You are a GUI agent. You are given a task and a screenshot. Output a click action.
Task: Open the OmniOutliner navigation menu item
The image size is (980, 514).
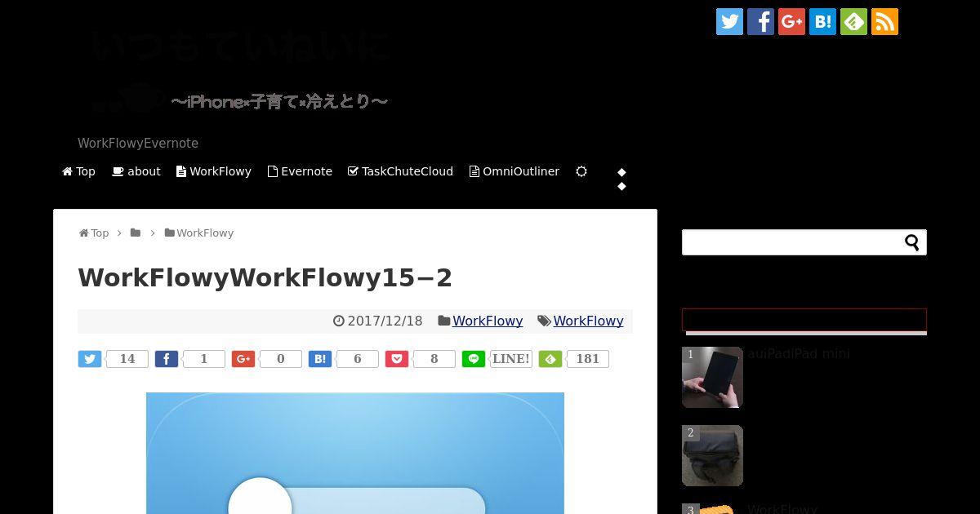click(514, 171)
